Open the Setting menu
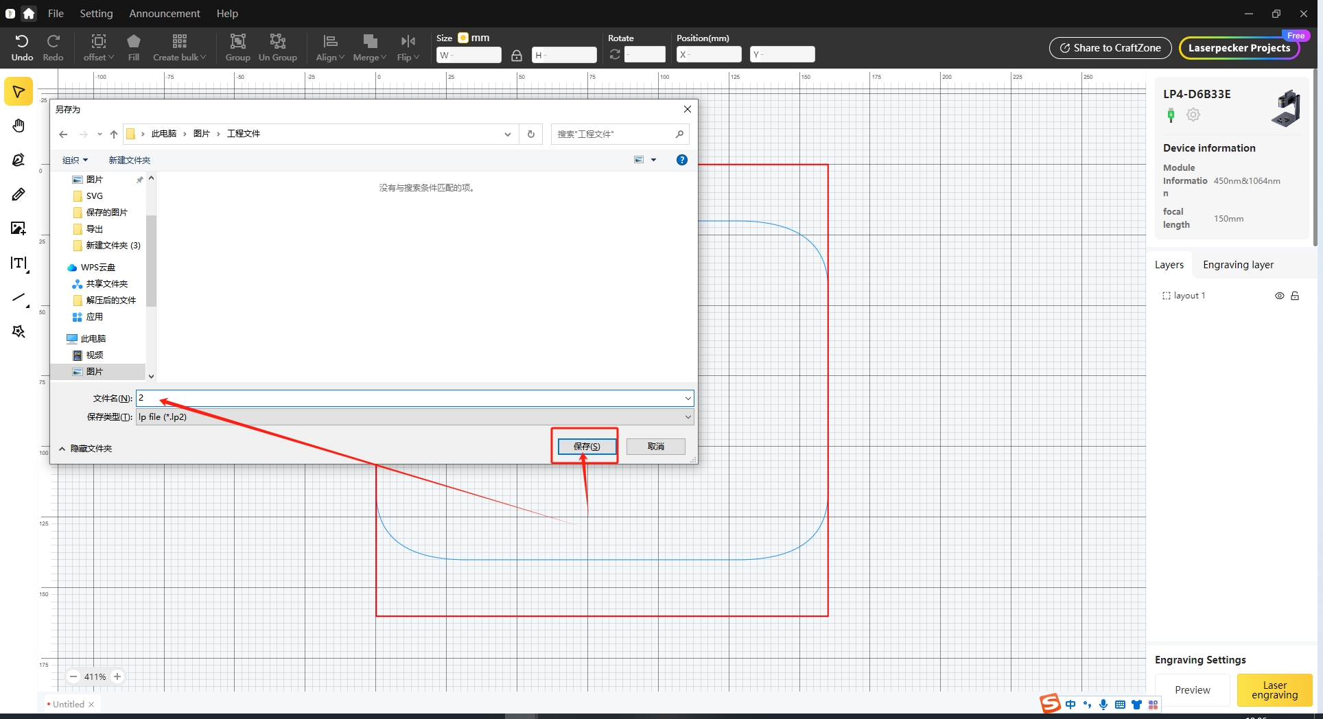This screenshot has width=1323, height=719. pyautogui.click(x=96, y=13)
